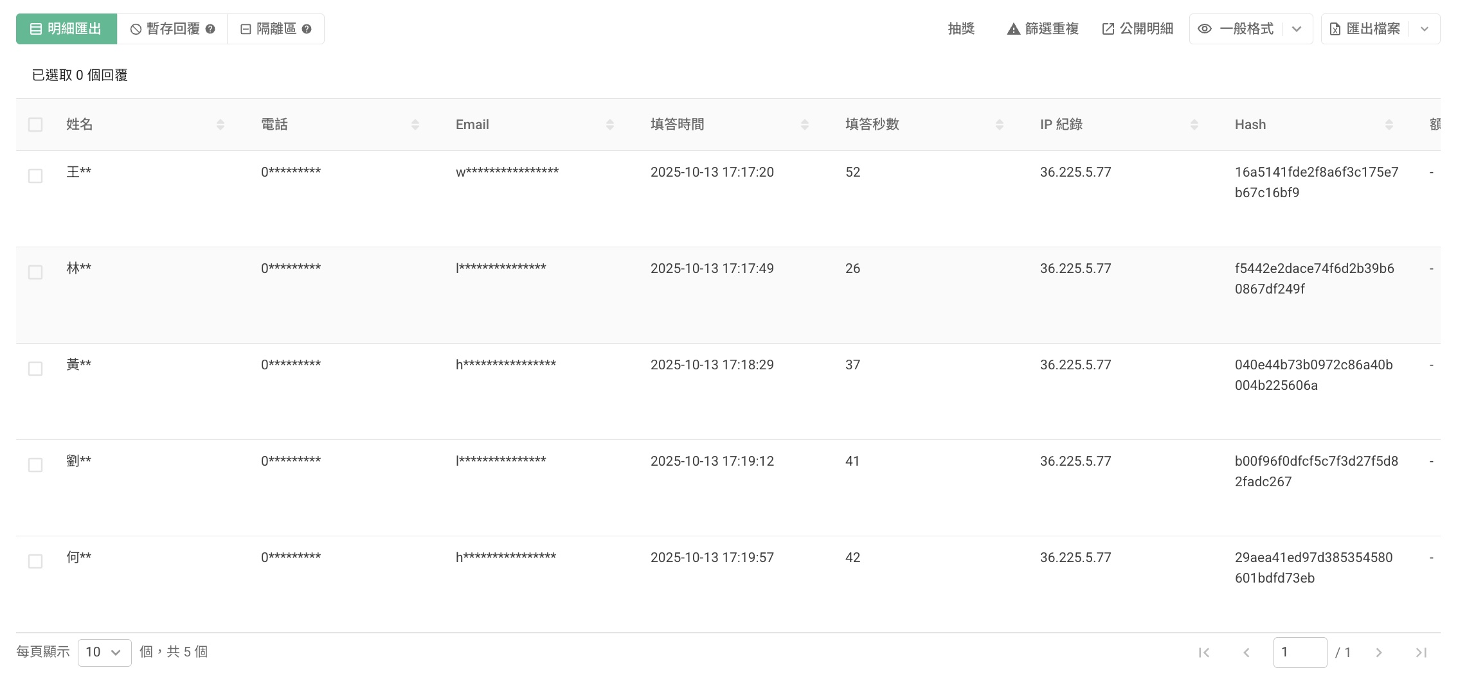Screen dimensions: 1467x677
Task: Switch to the 隔離區 tab
Action: pyautogui.click(x=269, y=29)
